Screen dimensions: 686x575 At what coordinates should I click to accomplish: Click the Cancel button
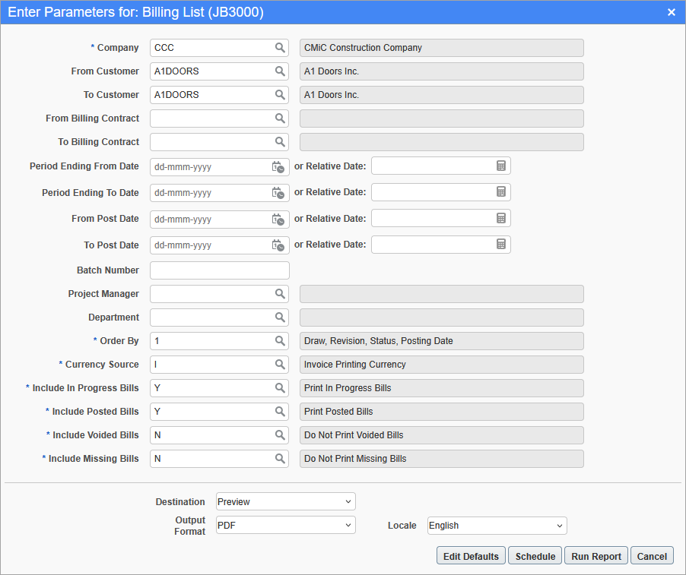pyautogui.click(x=652, y=556)
